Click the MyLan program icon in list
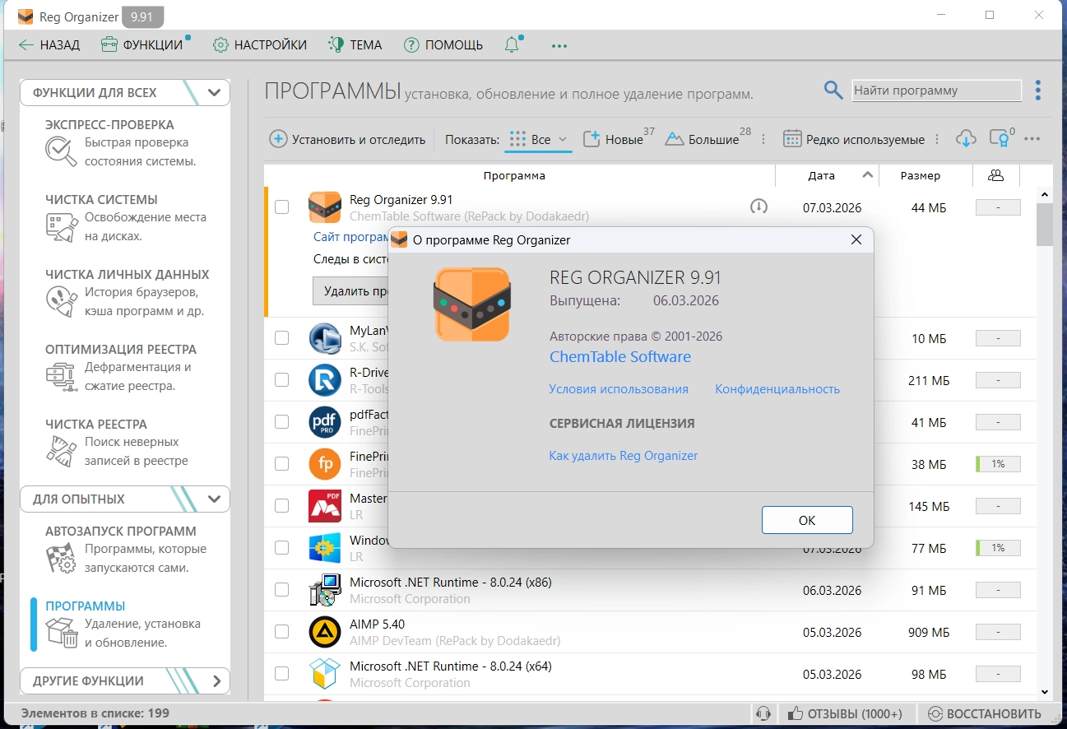 (325, 338)
